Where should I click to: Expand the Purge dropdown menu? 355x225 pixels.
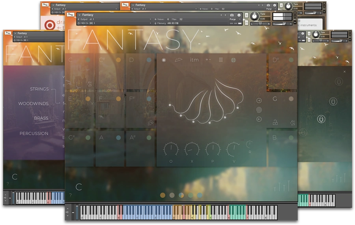(235, 19)
